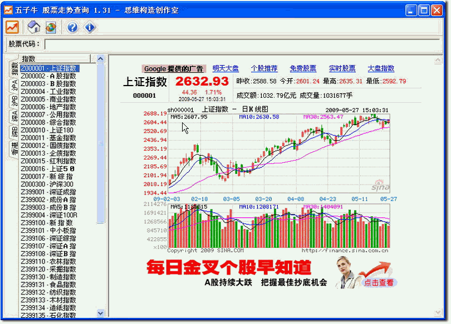Select Z399110 - 农林指数 in list
451x324 pixels.
(x=48, y=262)
